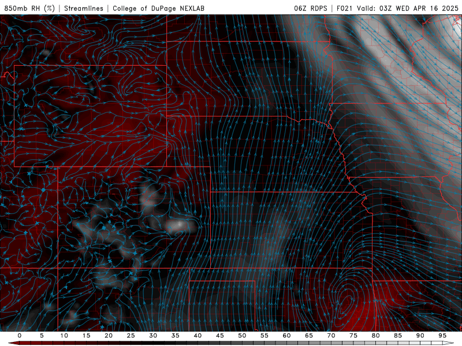
Task: Click the 25 percent scale label
Action: pos(131,336)
